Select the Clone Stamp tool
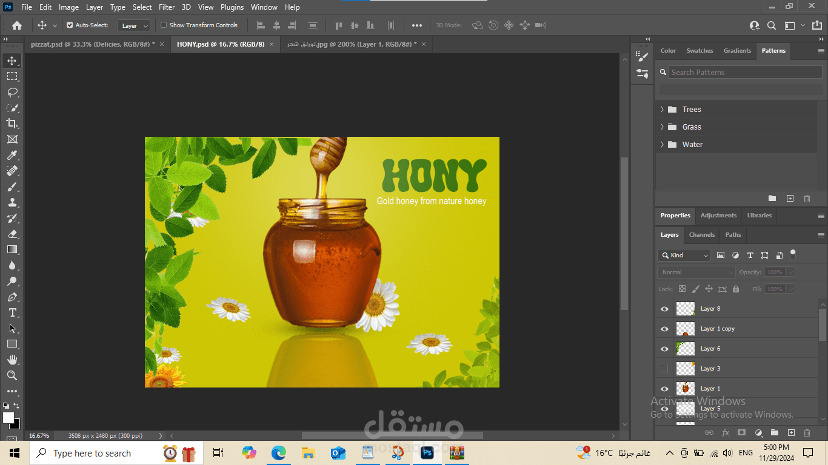 point(12,203)
